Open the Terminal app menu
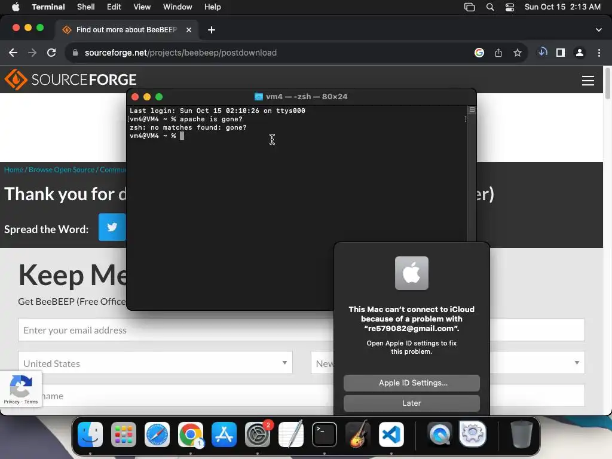This screenshot has height=459, width=612. coord(48,7)
